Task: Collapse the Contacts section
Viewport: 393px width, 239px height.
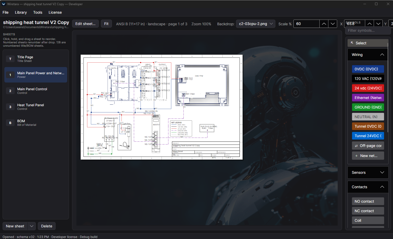Action: 368,187
